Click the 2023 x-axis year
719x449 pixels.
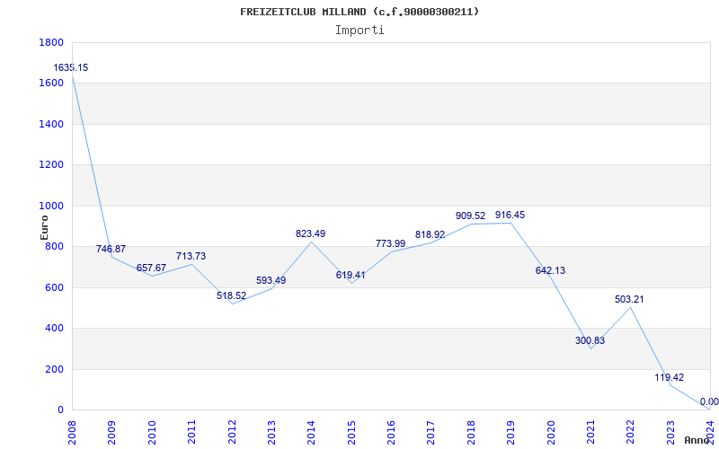pos(670,433)
